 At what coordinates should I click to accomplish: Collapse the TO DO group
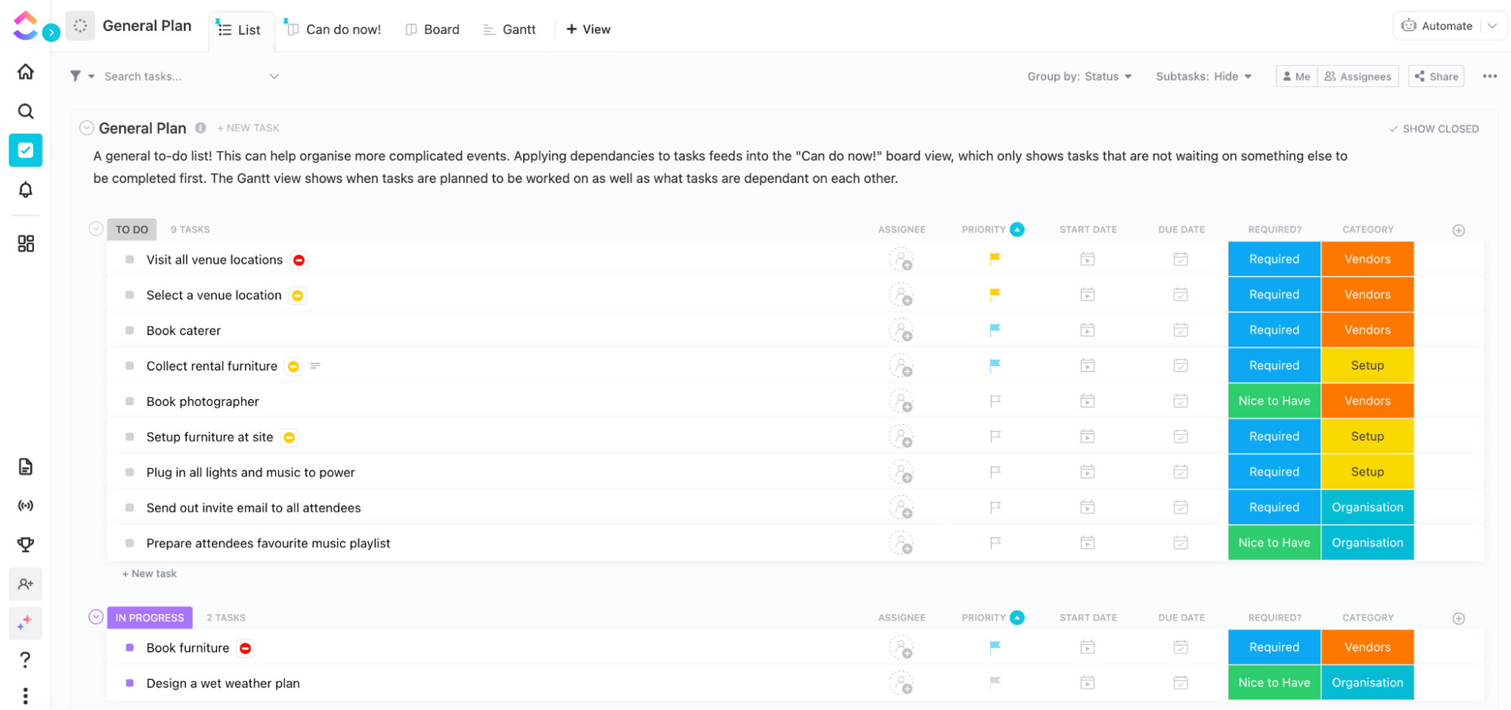pos(95,228)
